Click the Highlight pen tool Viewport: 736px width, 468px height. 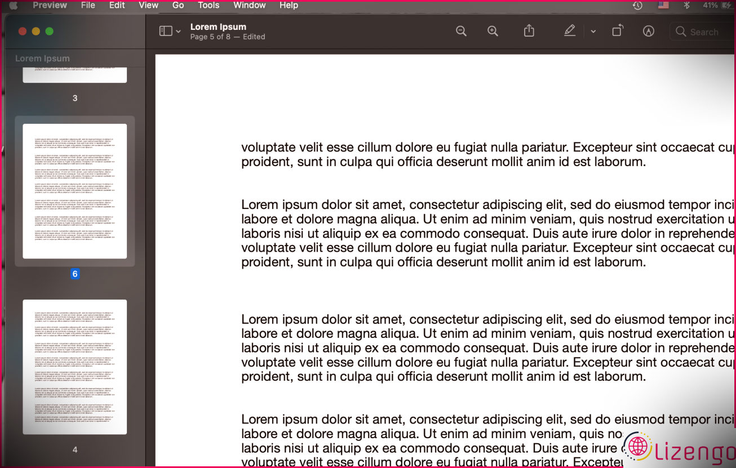(570, 31)
